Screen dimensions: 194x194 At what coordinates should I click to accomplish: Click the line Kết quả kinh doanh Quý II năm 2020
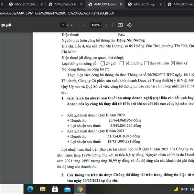96,115
